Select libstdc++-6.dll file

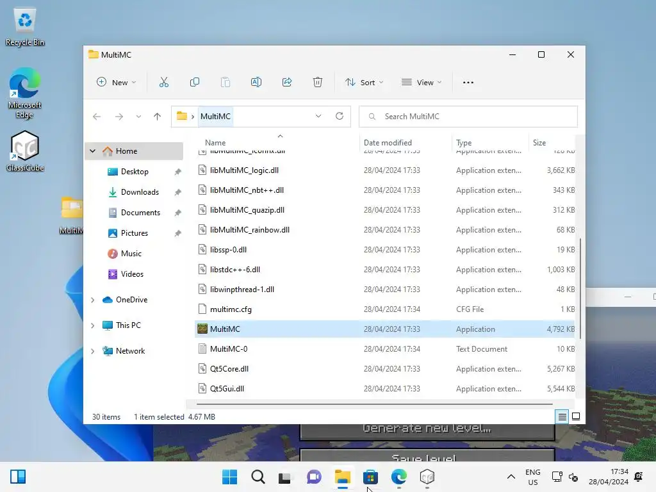(x=385, y=270)
